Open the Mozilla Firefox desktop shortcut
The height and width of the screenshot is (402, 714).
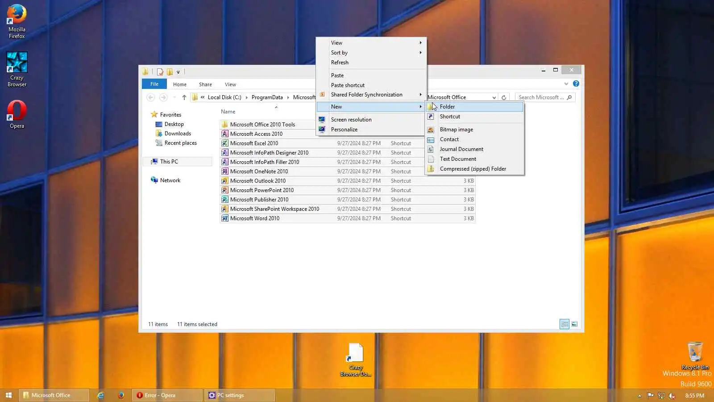coord(17,21)
